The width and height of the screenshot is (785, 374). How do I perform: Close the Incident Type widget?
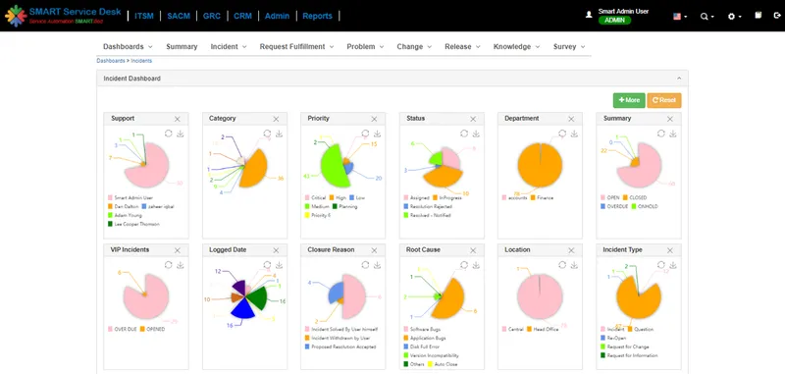coord(670,250)
